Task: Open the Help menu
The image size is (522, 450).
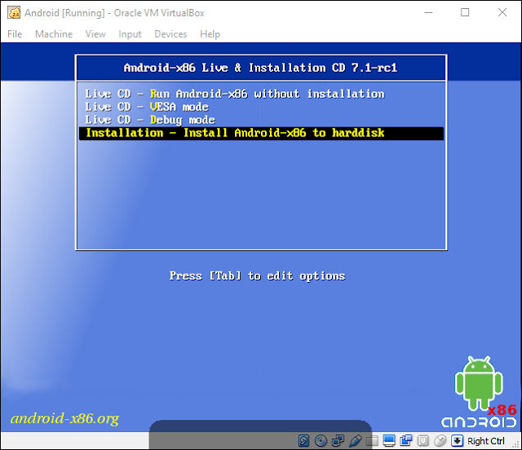Action: click(x=210, y=34)
